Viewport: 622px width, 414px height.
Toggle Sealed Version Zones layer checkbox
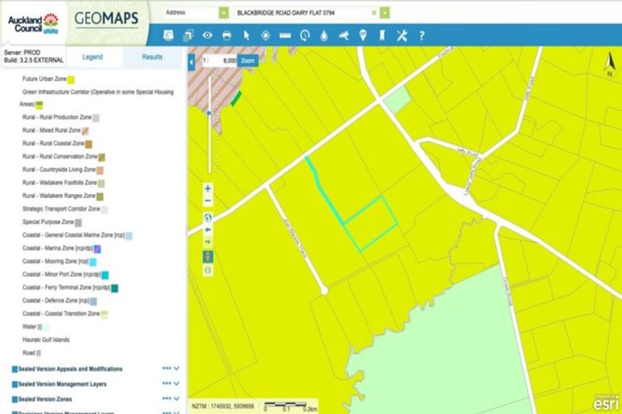point(15,399)
